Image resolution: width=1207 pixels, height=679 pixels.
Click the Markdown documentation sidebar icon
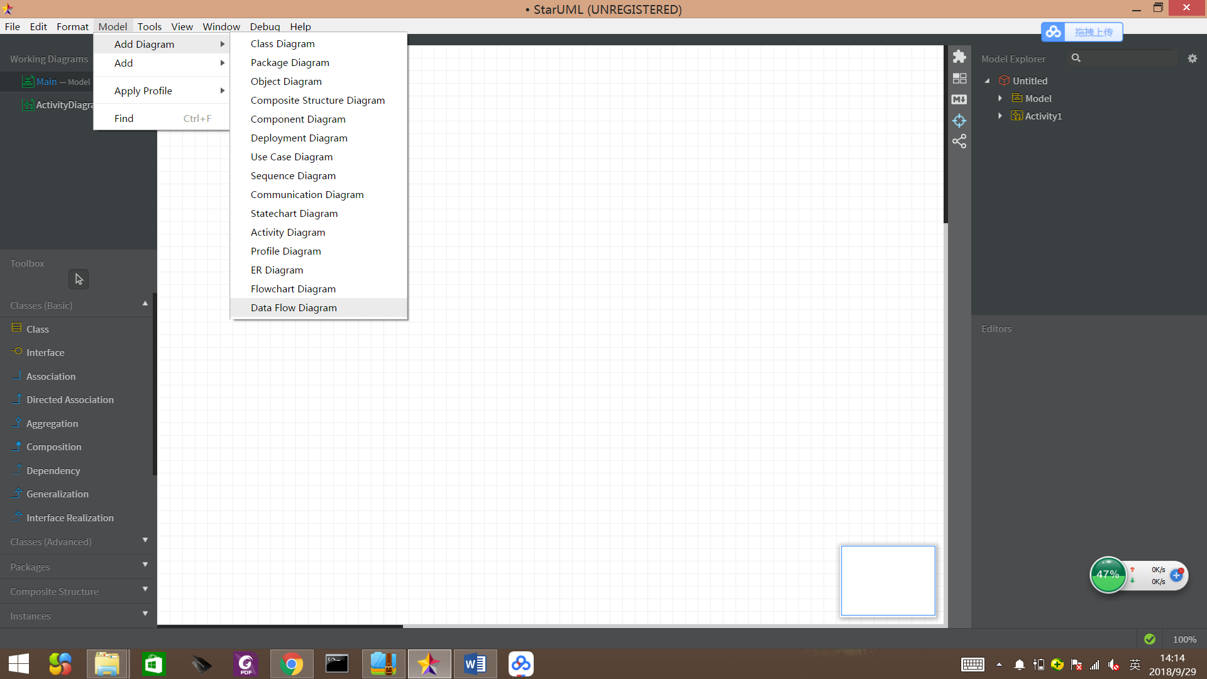(959, 99)
